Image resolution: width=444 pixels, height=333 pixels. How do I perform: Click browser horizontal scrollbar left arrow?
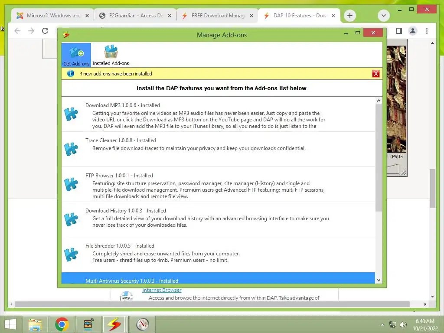[x=11, y=304]
